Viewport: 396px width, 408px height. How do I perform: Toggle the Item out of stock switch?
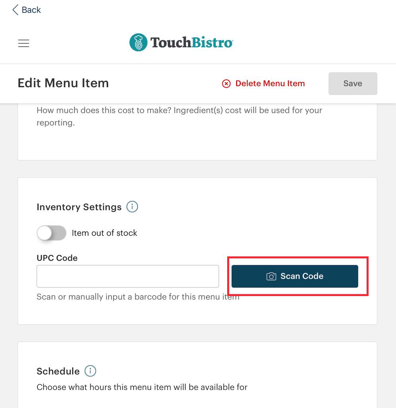pos(51,233)
